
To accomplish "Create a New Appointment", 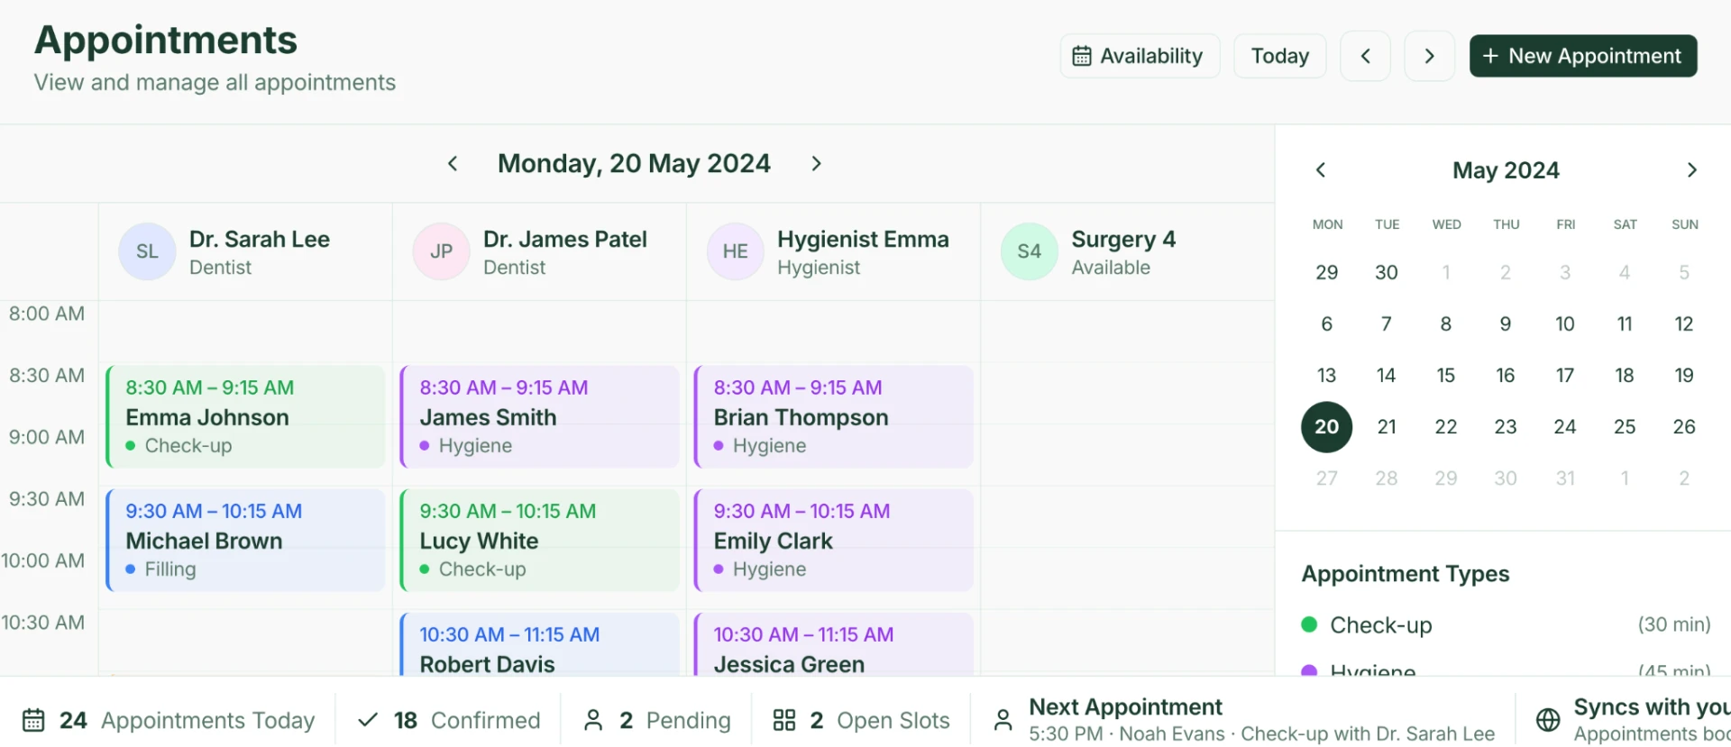I will click(1583, 56).
